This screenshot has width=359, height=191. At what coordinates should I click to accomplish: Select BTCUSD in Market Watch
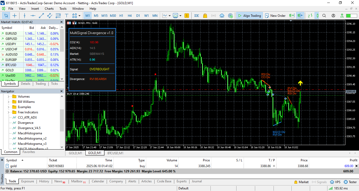click(x=30, y=65)
